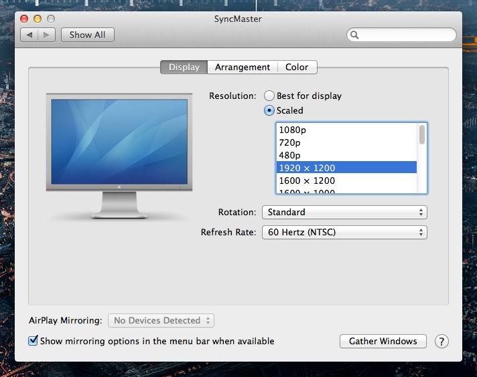The width and height of the screenshot is (477, 377).
Task: Open the AirPlay Mirroring dropdown
Action: [161, 321]
